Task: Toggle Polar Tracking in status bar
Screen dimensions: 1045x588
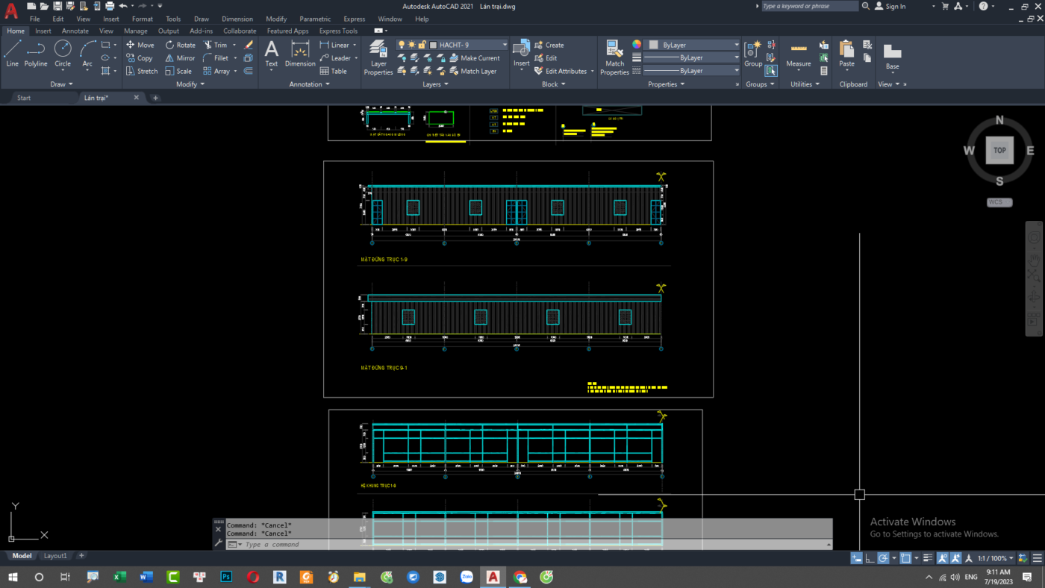Action: (883, 558)
